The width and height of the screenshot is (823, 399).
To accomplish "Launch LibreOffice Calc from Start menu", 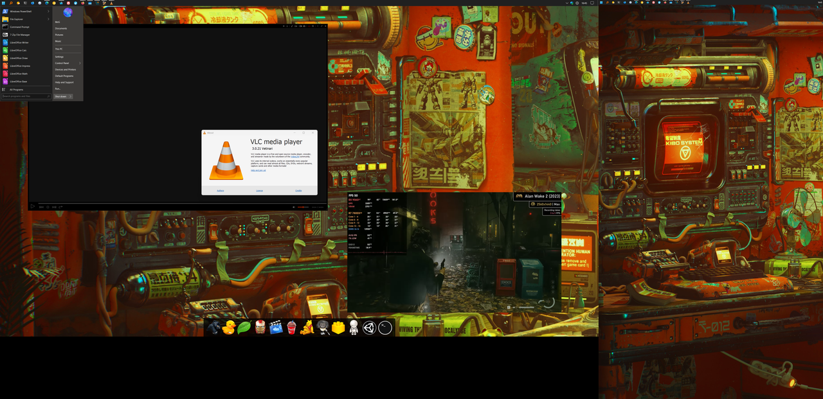I will pos(25,50).
